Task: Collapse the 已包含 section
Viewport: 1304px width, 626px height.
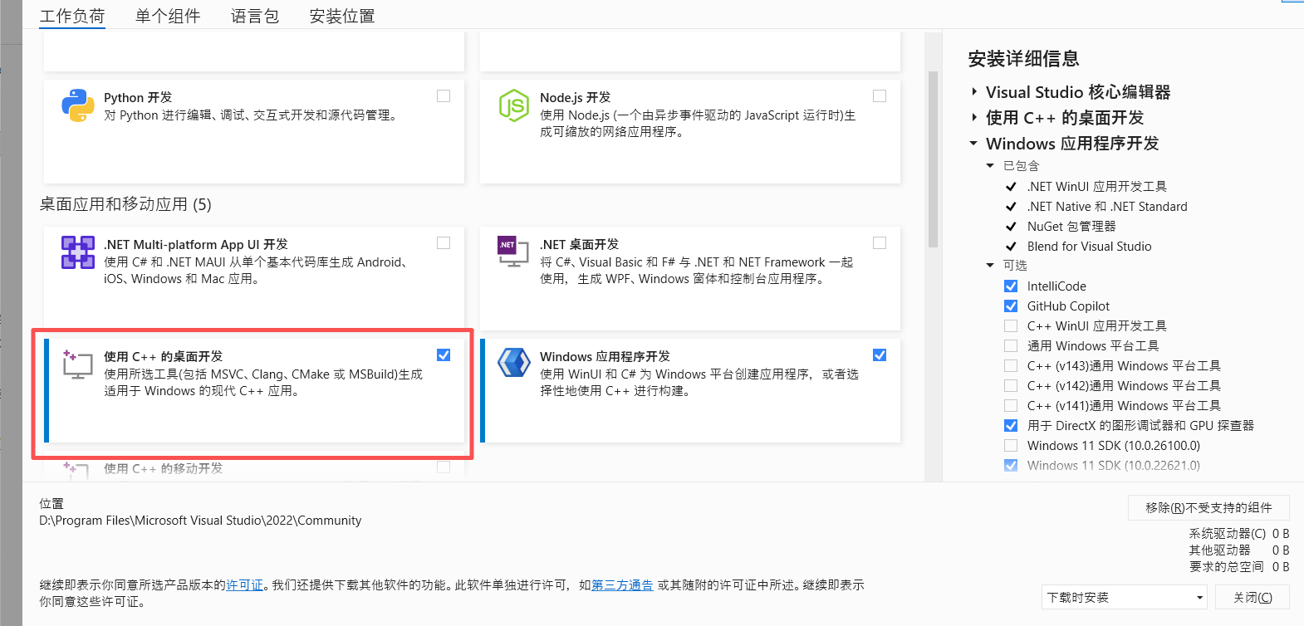Action: 990,166
